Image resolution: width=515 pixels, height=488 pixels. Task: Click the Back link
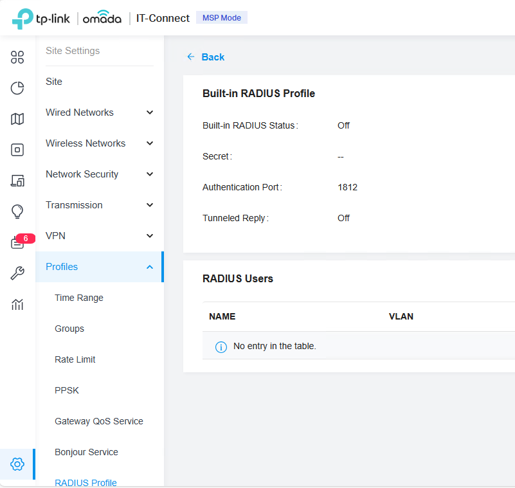[x=206, y=57]
